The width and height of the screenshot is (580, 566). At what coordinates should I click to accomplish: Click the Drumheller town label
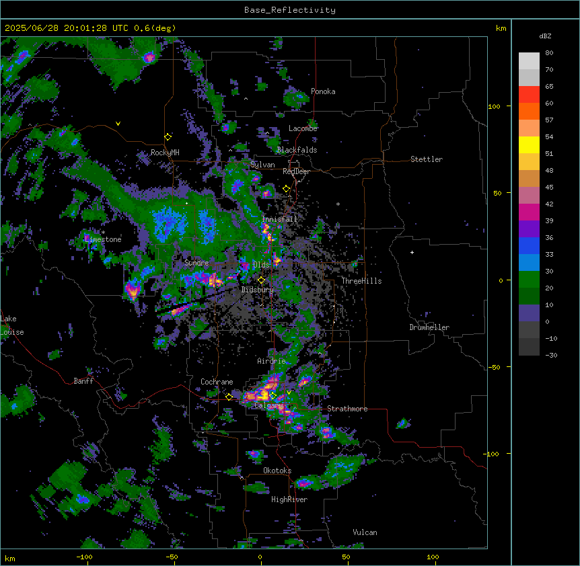coord(429,327)
